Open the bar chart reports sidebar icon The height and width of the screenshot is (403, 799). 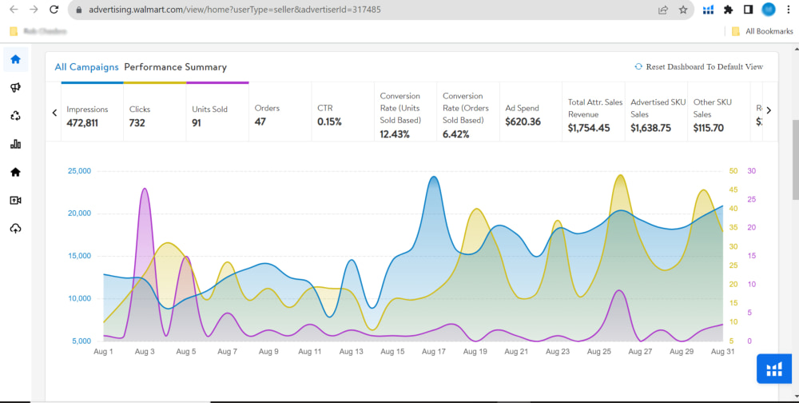tap(15, 144)
